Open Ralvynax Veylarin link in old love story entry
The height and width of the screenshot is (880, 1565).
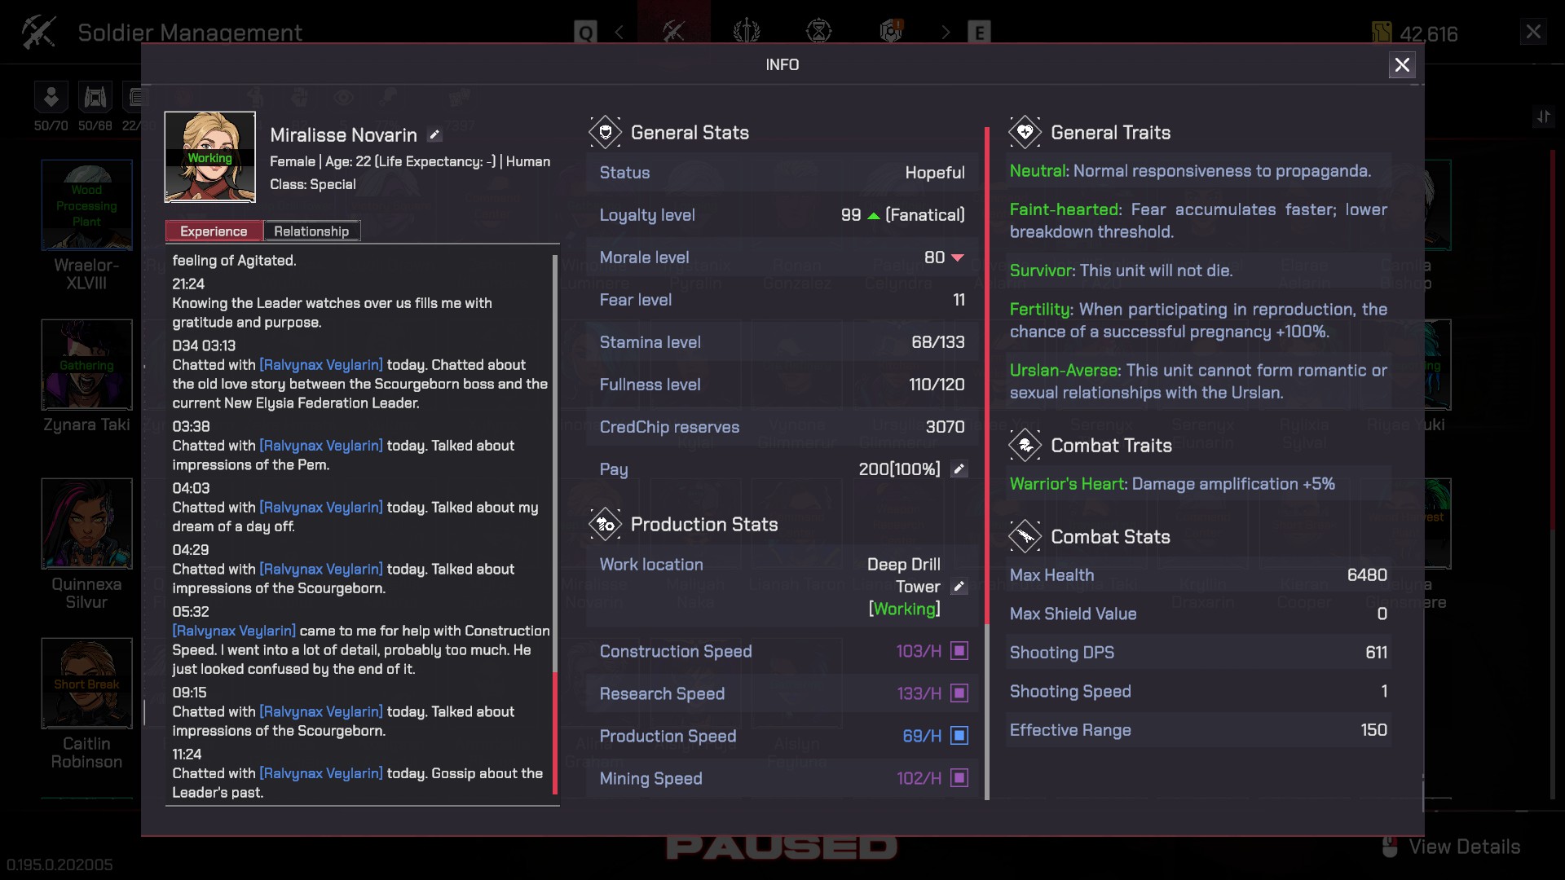321,365
